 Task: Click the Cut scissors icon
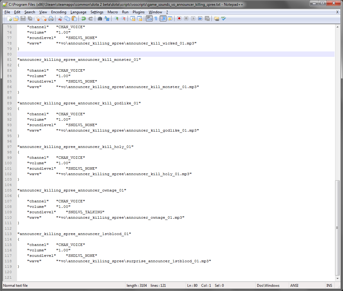(60, 19)
